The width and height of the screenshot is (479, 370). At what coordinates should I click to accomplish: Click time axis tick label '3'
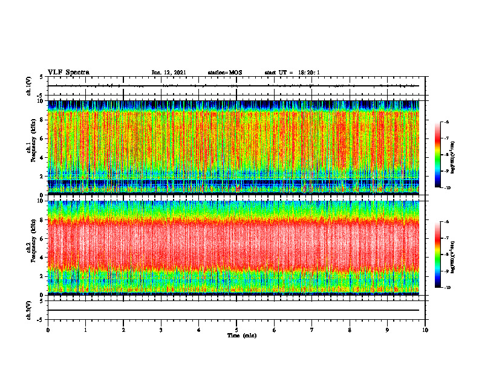[161, 330]
